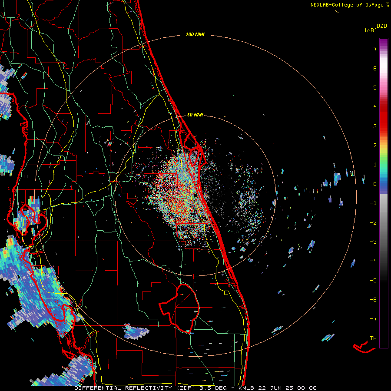Click the 3 value on color scale
391x391 pixels.
pyautogui.click(x=375, y=126)
